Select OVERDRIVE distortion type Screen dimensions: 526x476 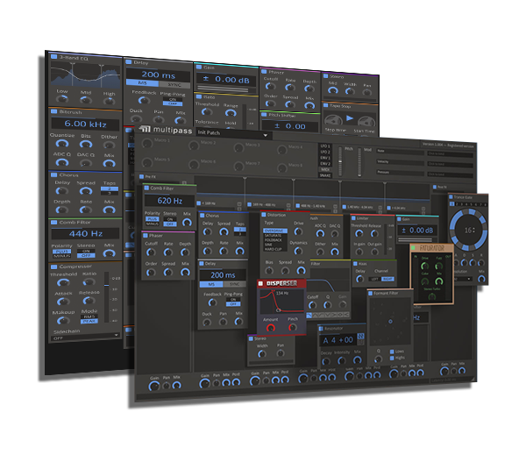(x=275, y=231)
